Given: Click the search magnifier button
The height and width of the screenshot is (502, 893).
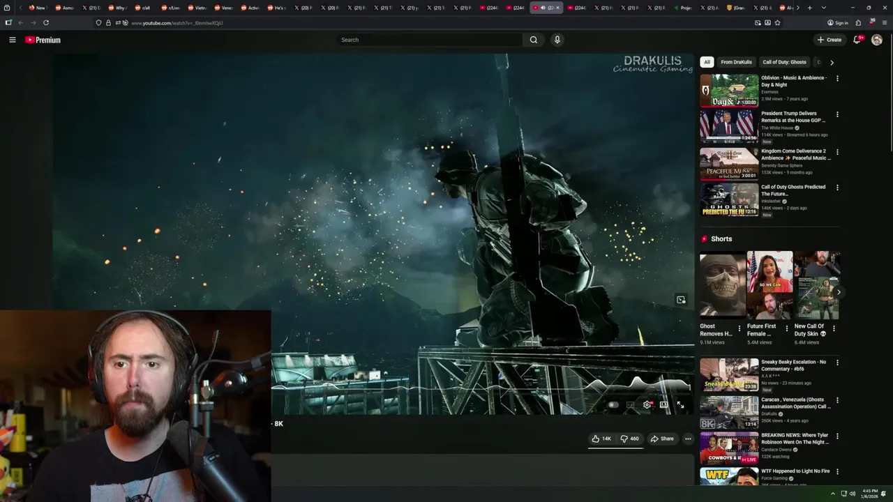Looking at the screenshot, I should click(x=534, y=40).
